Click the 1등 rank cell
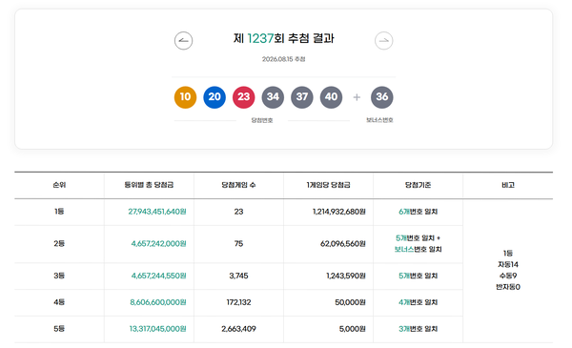572x348 pixels. click(59, 212)
